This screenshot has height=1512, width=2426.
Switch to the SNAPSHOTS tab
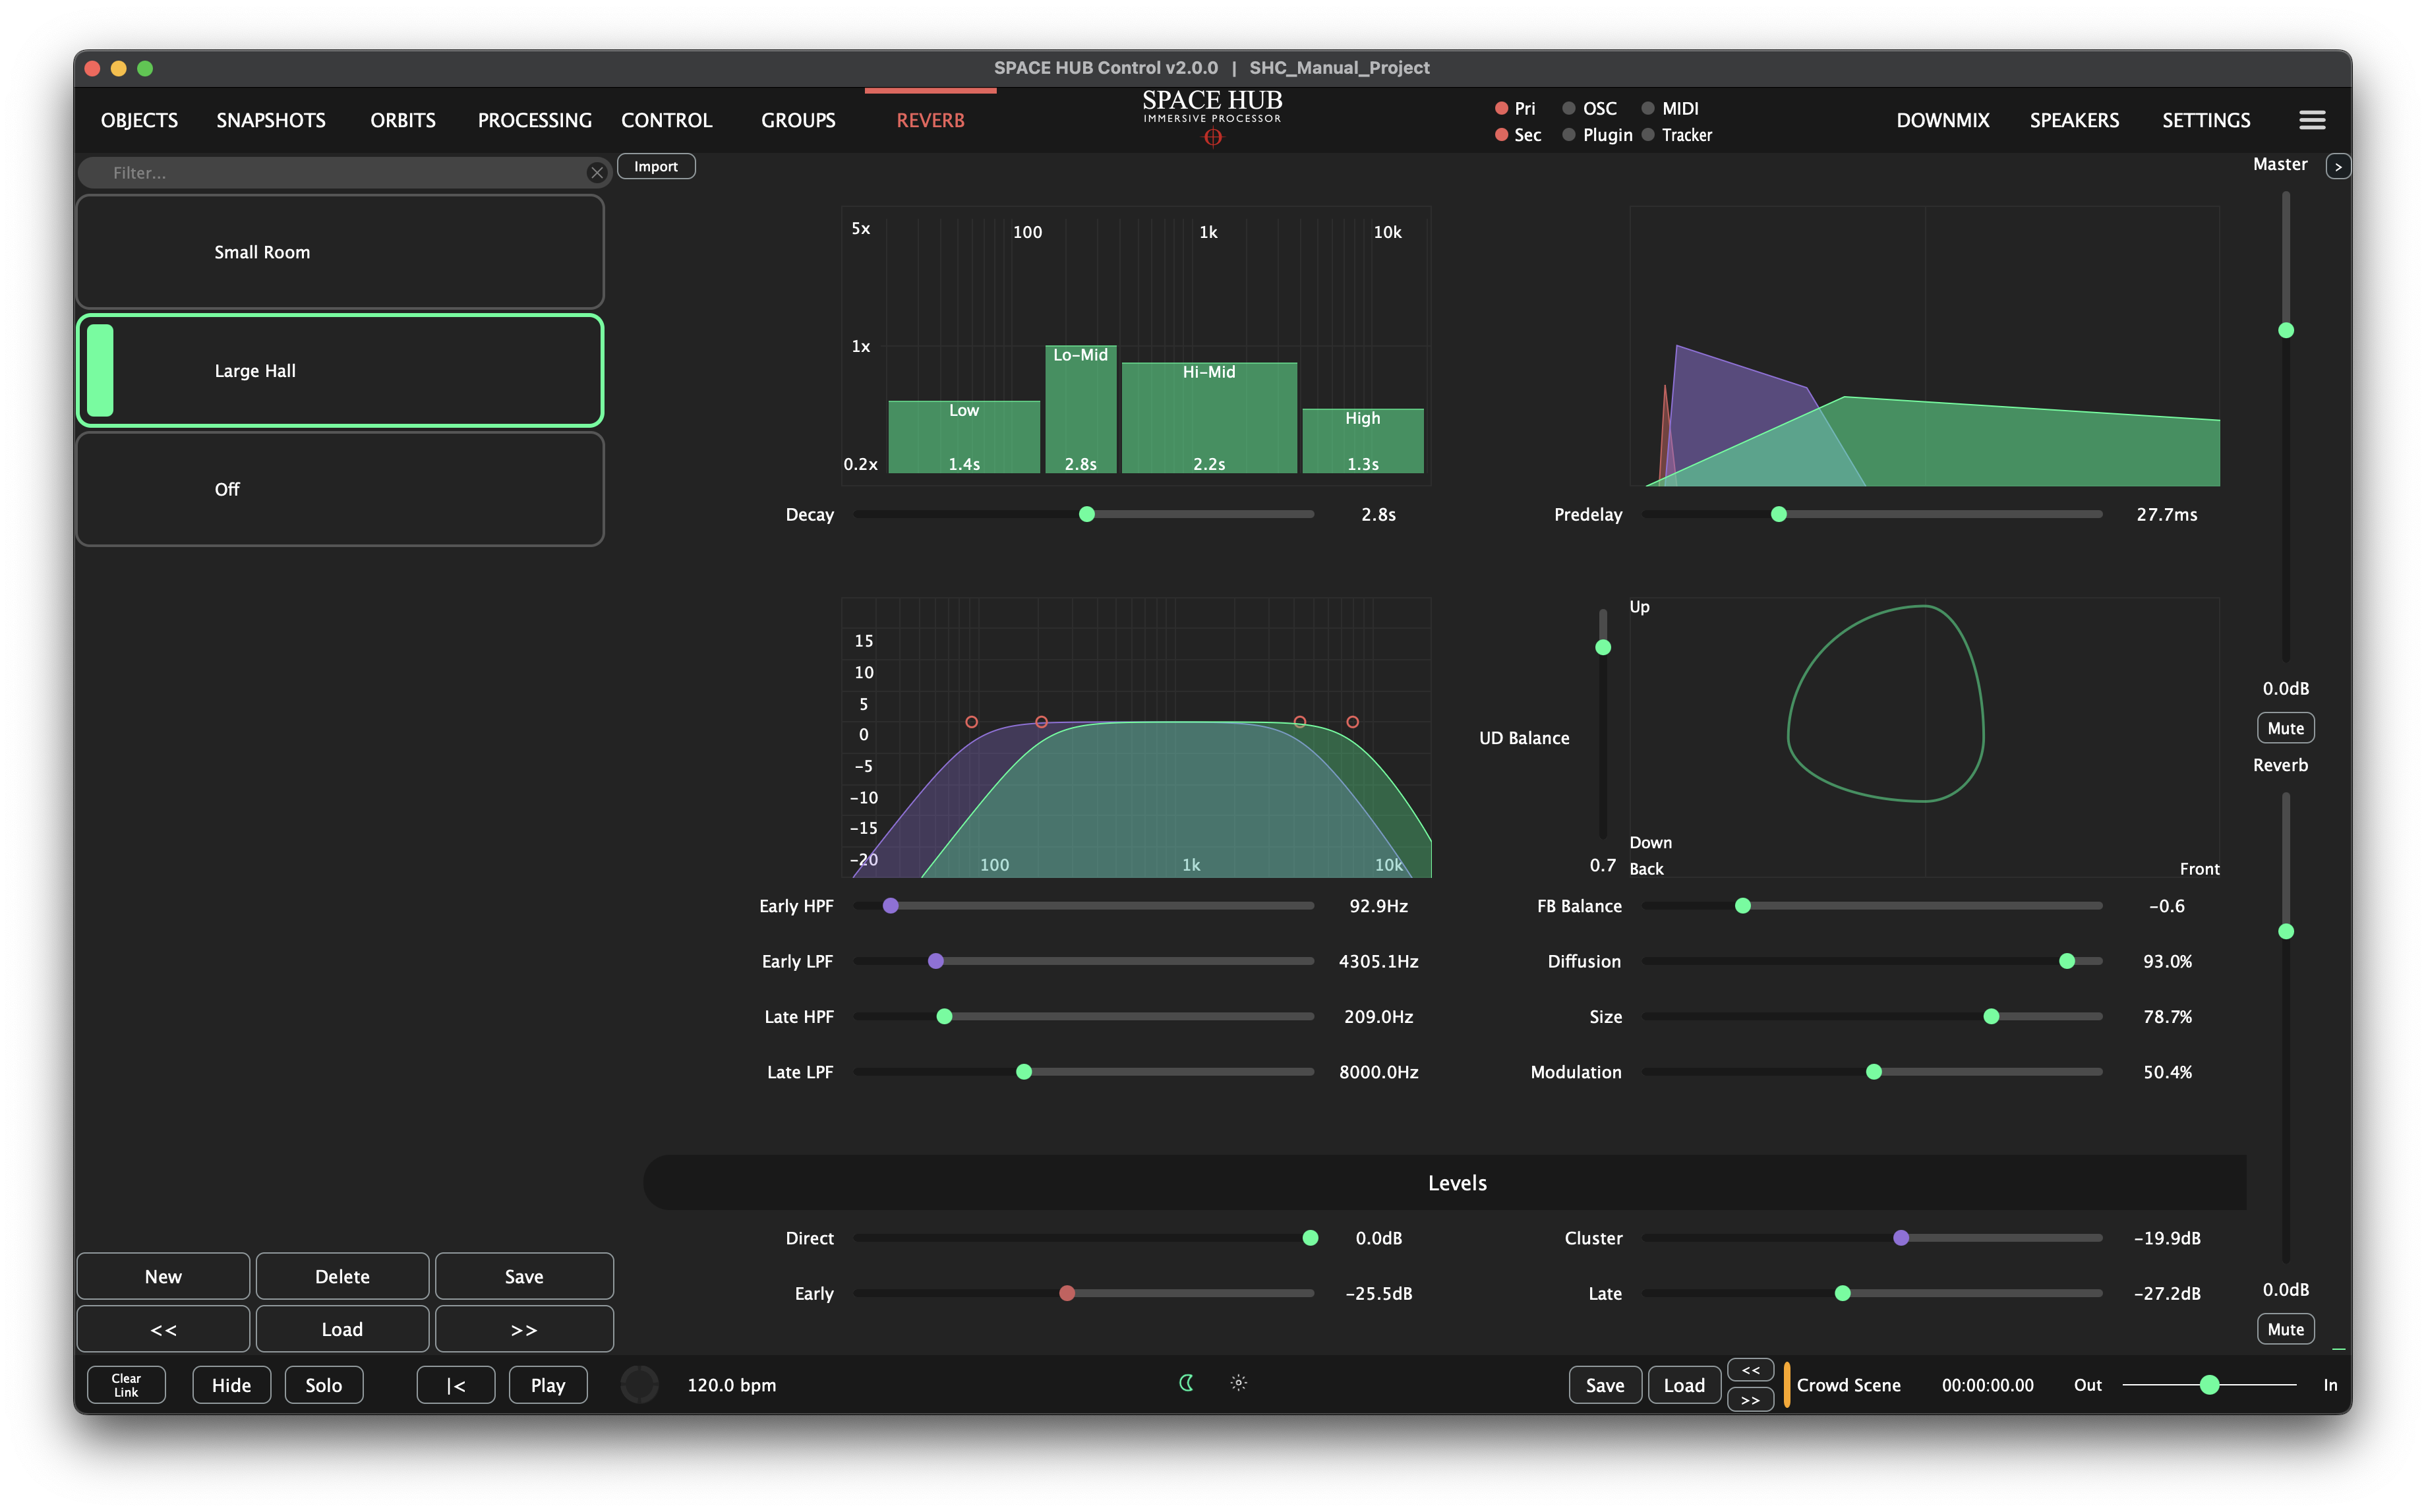(271, 120)
